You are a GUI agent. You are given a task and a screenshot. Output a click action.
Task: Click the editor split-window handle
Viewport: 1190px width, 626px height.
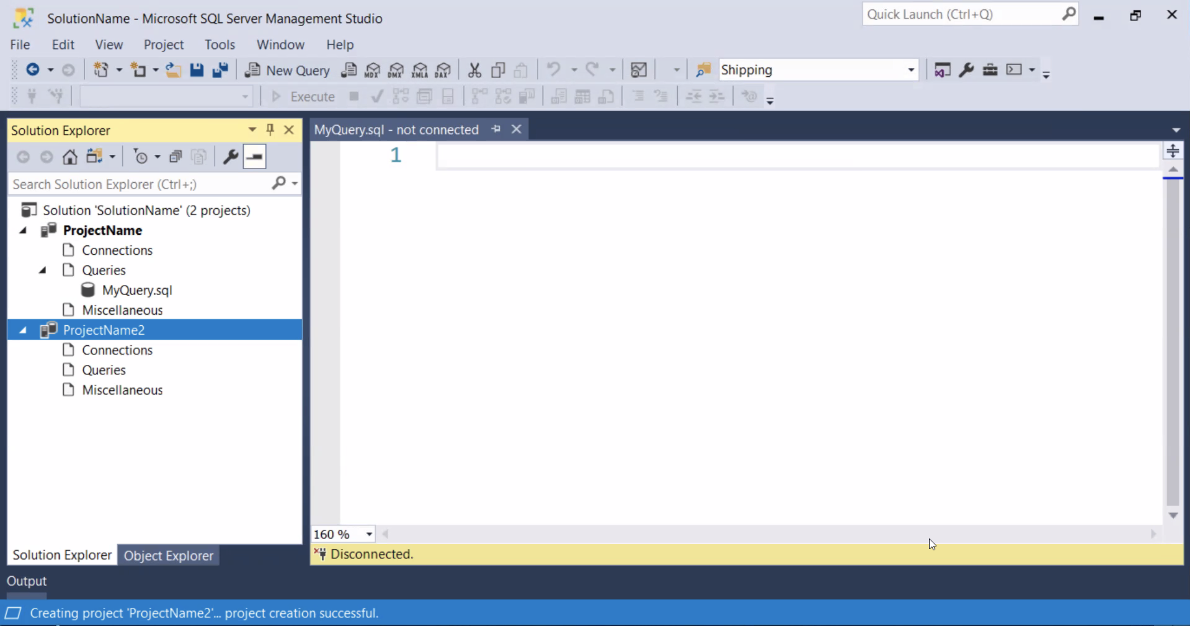click(x=1173, y=151)
